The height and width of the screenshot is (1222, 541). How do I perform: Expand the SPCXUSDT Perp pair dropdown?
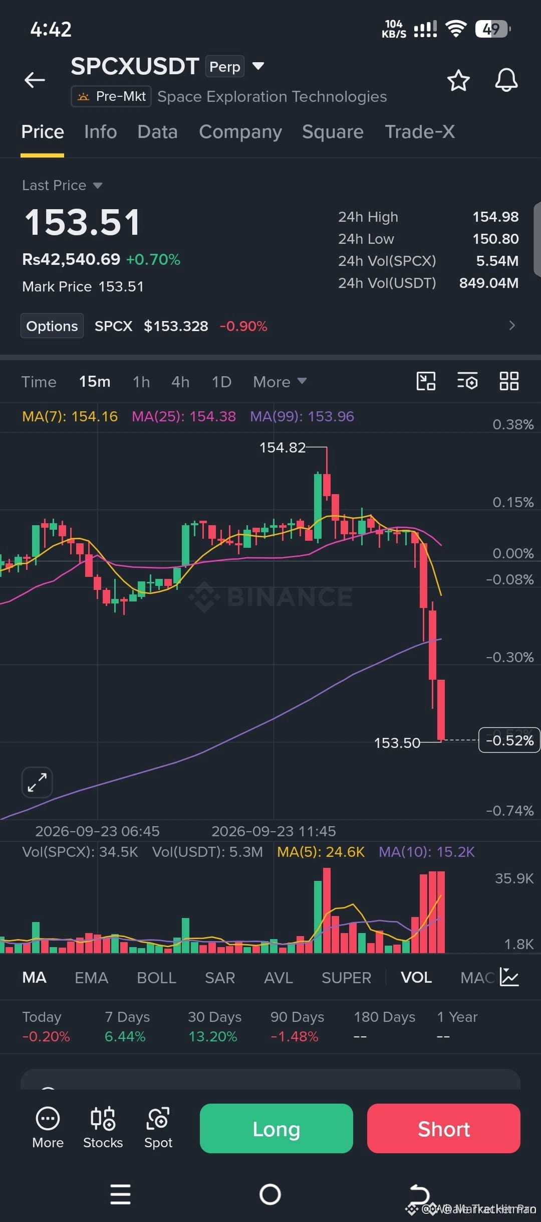coord(258,66)
